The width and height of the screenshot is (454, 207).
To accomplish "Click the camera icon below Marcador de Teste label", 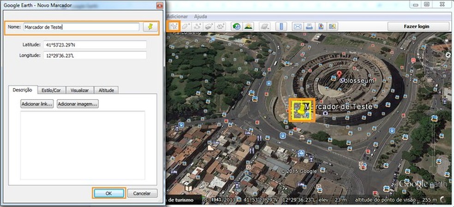I will [325, 113].
